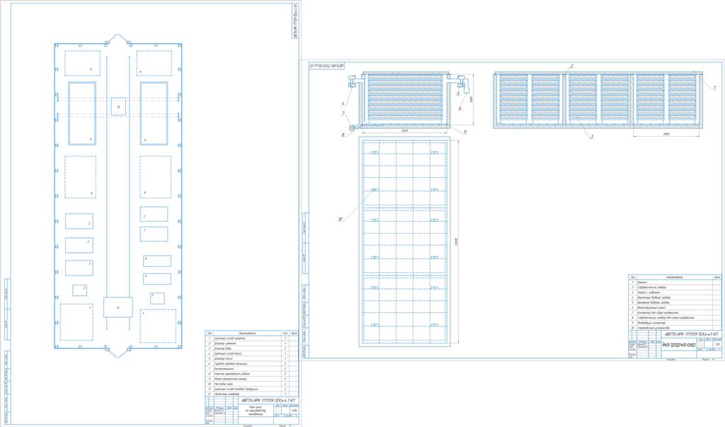The height and width of the screenshot is (427, 725).
Task: Select 'Коллектор для сбора конденсата' legend row
Action: tap(675, 313)
